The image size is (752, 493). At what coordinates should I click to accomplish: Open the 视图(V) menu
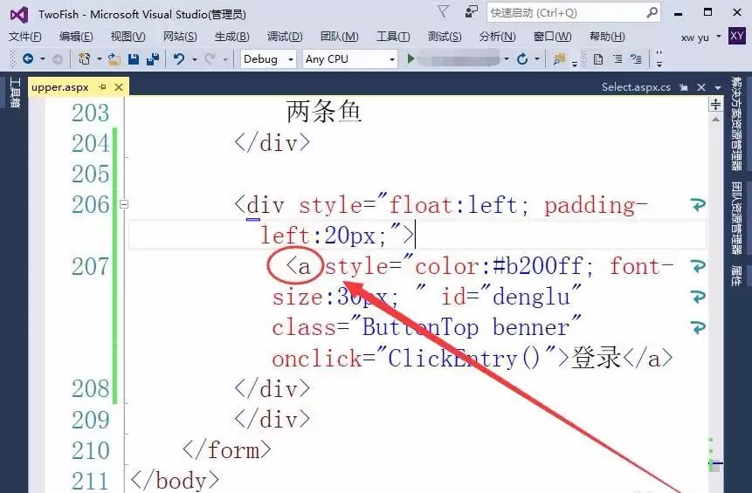[x=128, y=37]
